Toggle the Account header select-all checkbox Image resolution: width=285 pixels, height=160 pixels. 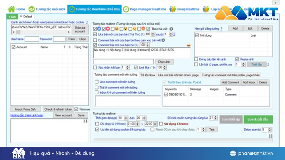pos(13,47)
